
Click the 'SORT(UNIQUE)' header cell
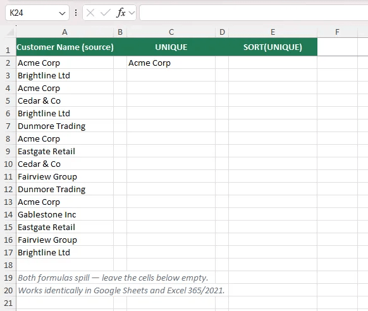pyautogui.click(x=273, y=47)
